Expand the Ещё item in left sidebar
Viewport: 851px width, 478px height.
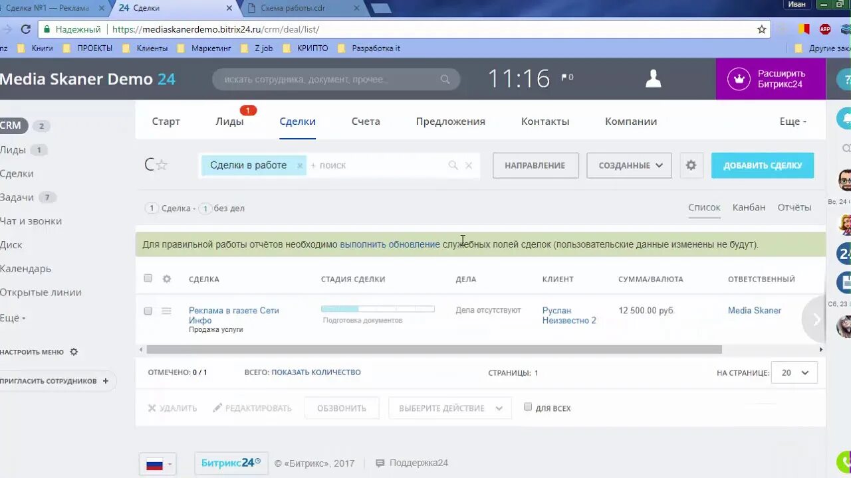tap(13, 318)
